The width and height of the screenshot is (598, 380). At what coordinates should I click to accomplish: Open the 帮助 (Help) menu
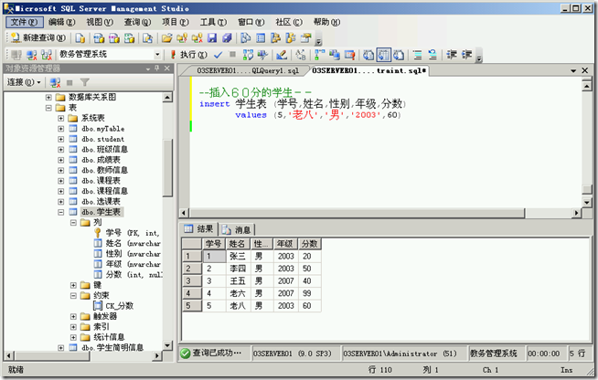(326, 22)
